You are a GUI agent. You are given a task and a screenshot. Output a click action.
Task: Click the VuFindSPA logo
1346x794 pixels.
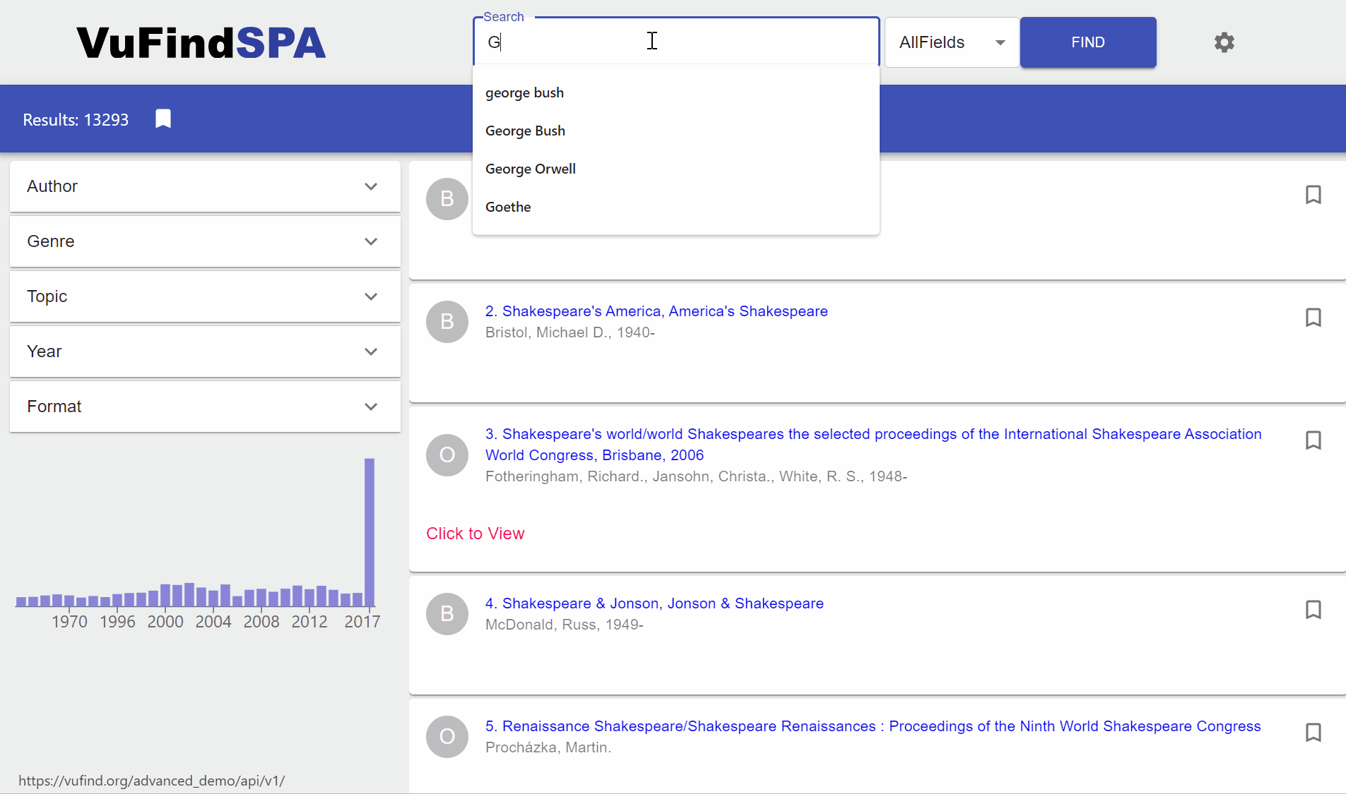[201, 42]
